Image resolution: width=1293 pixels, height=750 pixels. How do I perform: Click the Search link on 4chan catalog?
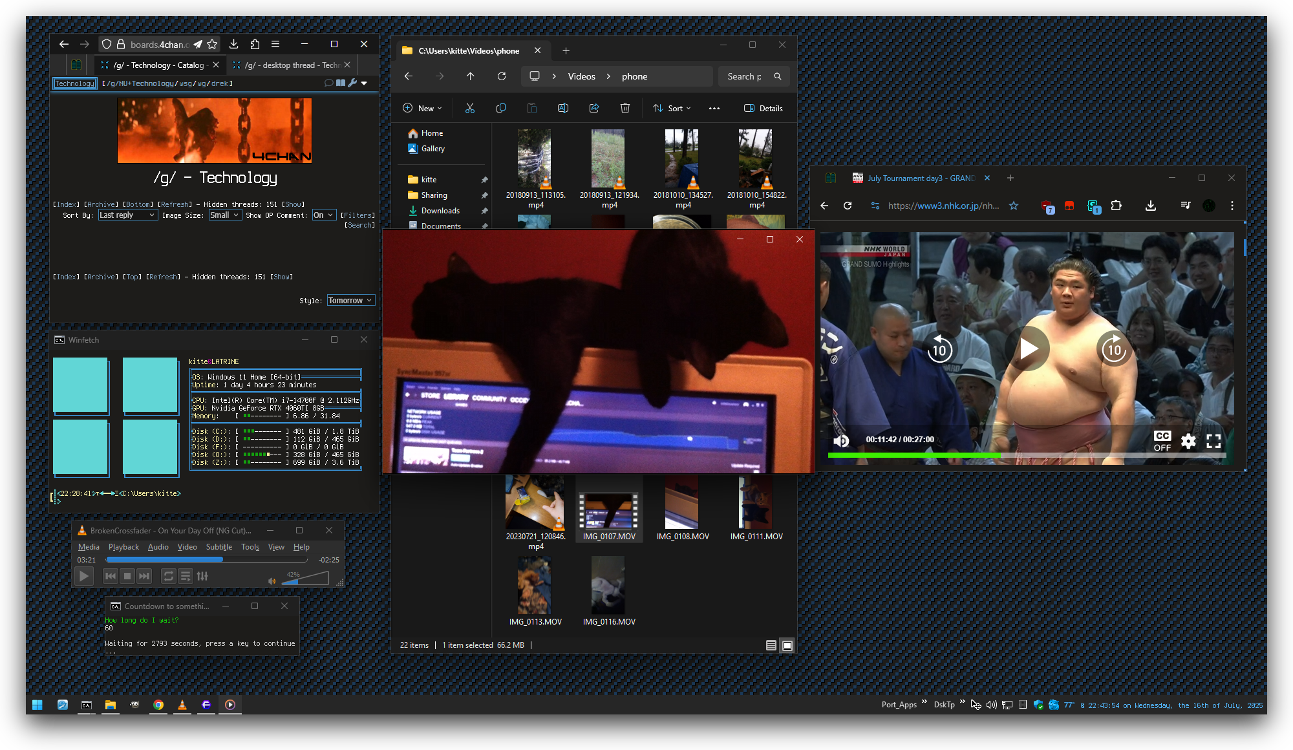point(360,225)
